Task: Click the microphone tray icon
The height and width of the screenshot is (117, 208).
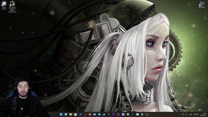Action: click(x=187, y=114)
